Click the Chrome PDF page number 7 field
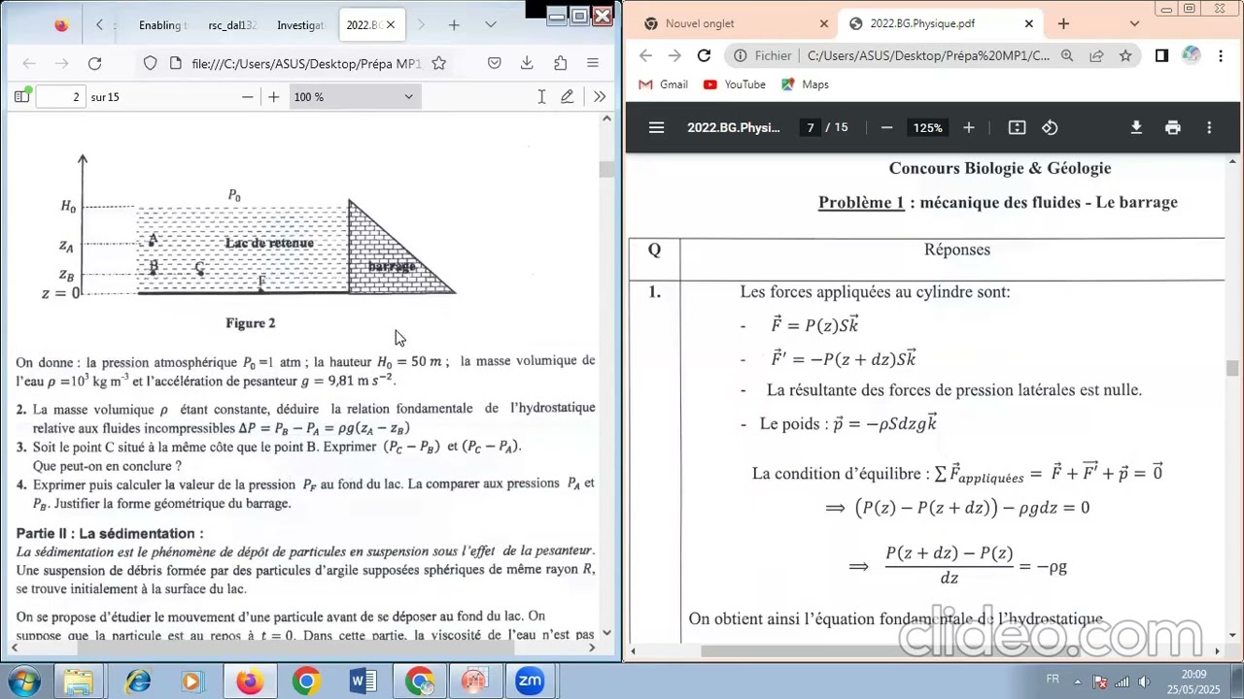This screenshot has height=699, width=1244. [x=811, y=127]
